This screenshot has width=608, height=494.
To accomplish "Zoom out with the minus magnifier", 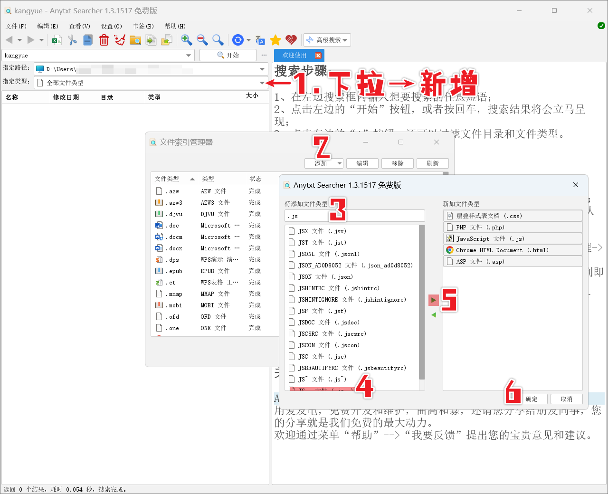I will click(x=202, y=40).
